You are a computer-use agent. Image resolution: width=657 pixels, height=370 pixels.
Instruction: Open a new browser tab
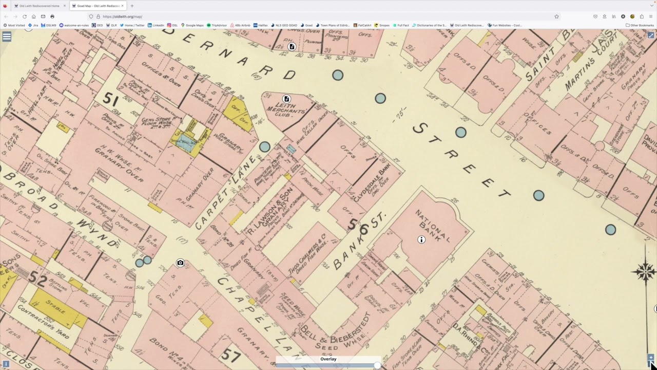(132, 6)
